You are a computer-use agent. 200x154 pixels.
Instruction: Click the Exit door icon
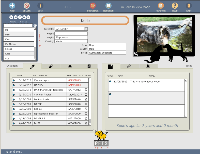189,6
